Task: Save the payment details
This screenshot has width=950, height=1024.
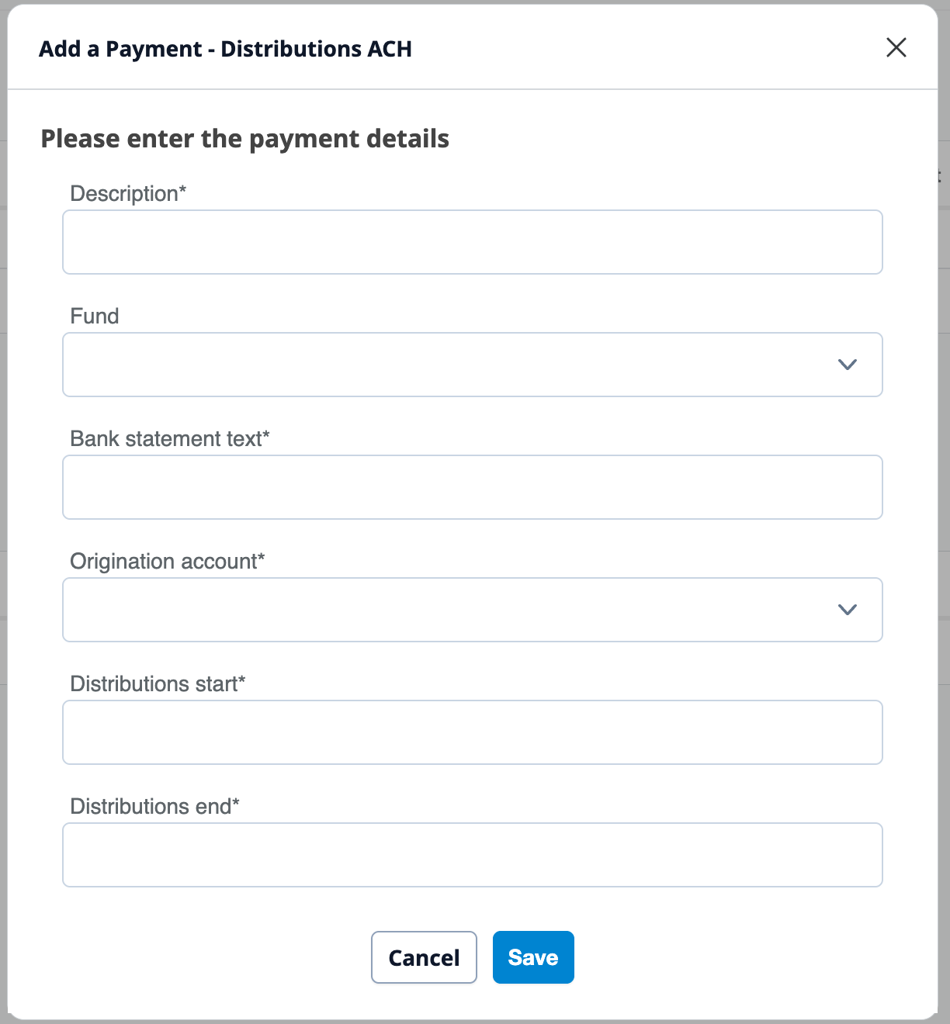Action: (533, 957)
